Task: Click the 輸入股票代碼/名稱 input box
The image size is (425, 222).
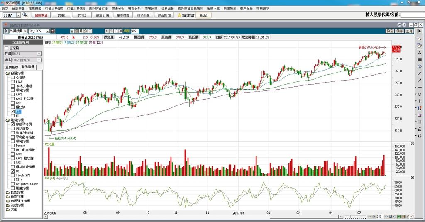Action: pyautogui.click(x=412, y=15)
